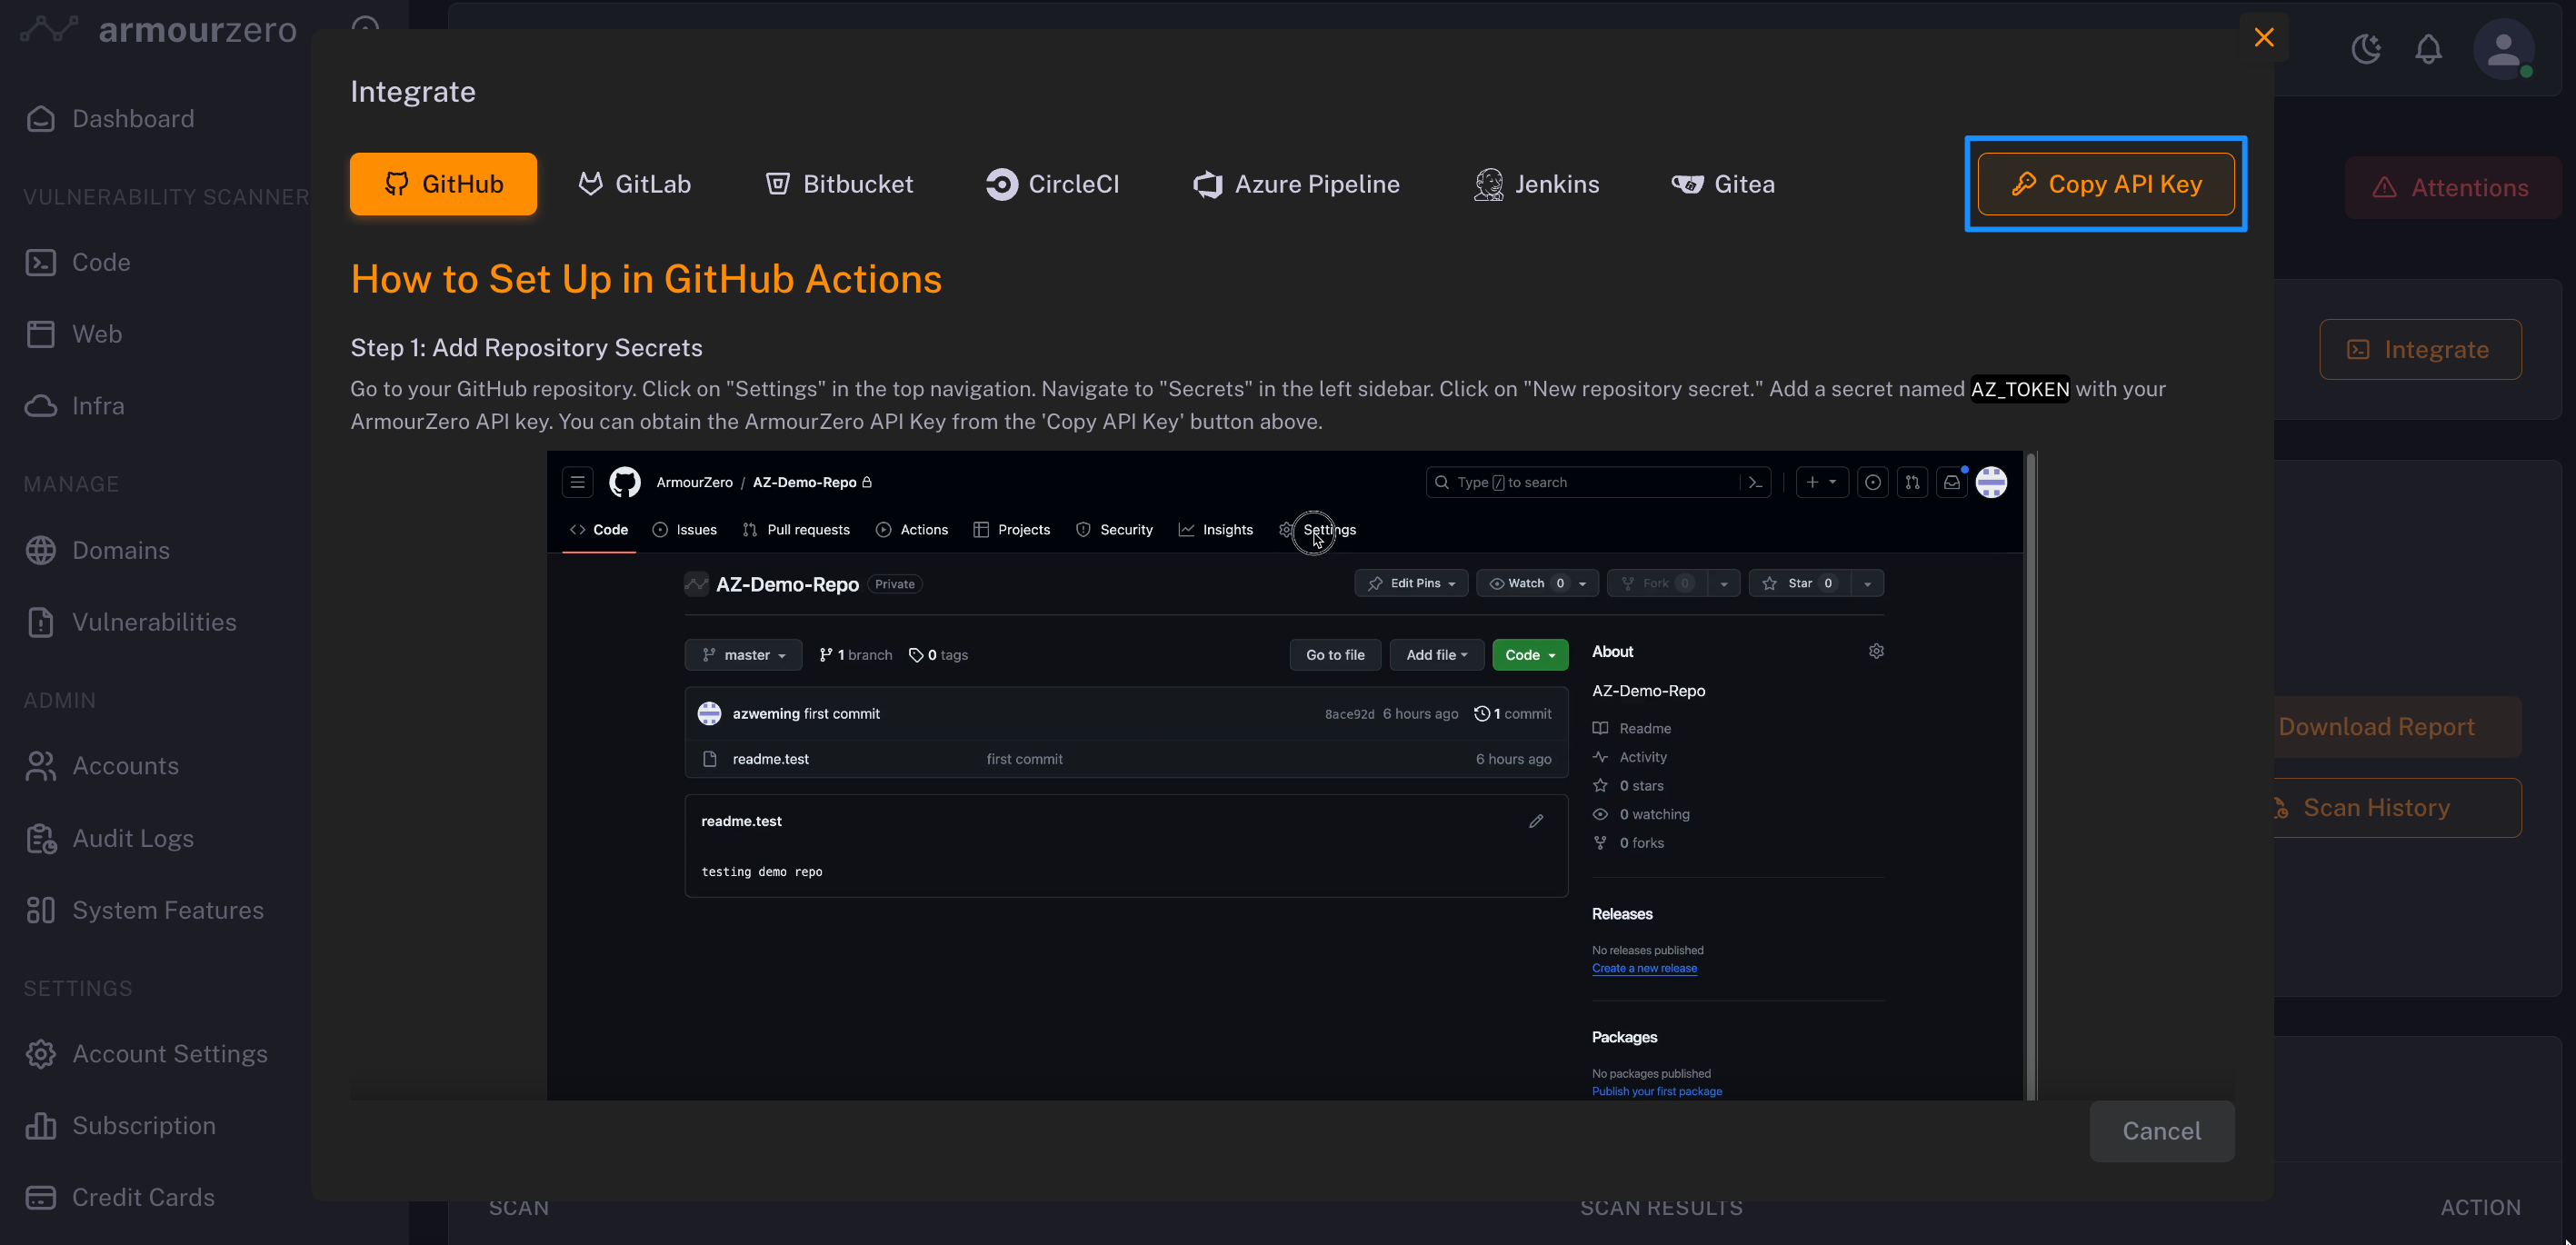Viewport: 2576px width, 1245px height.
Task: Open the notifications bell
Action: [x=2428, y=49]
